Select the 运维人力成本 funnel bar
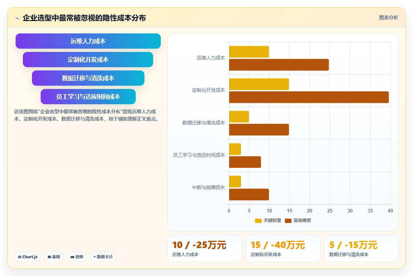413x276 pixels. (88, 41)
